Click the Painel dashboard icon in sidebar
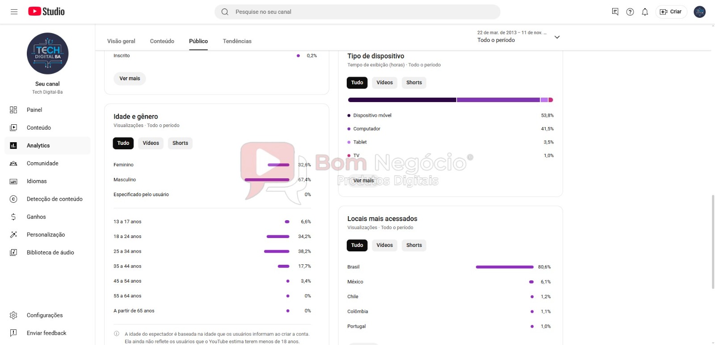The height and width of the screenshot is (345, 715). click(13, 110)
